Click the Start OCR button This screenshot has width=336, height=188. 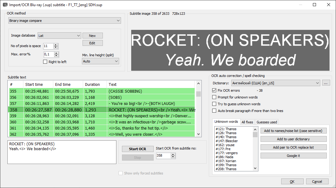(x=138, y=149)
